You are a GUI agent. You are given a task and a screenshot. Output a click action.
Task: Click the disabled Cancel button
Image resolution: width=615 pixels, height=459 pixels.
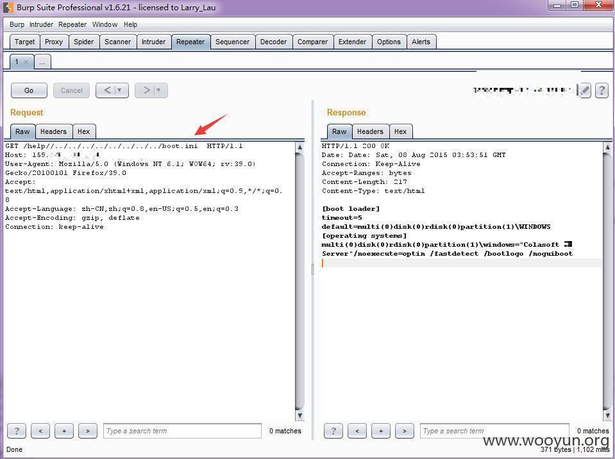tap(71, 90)
